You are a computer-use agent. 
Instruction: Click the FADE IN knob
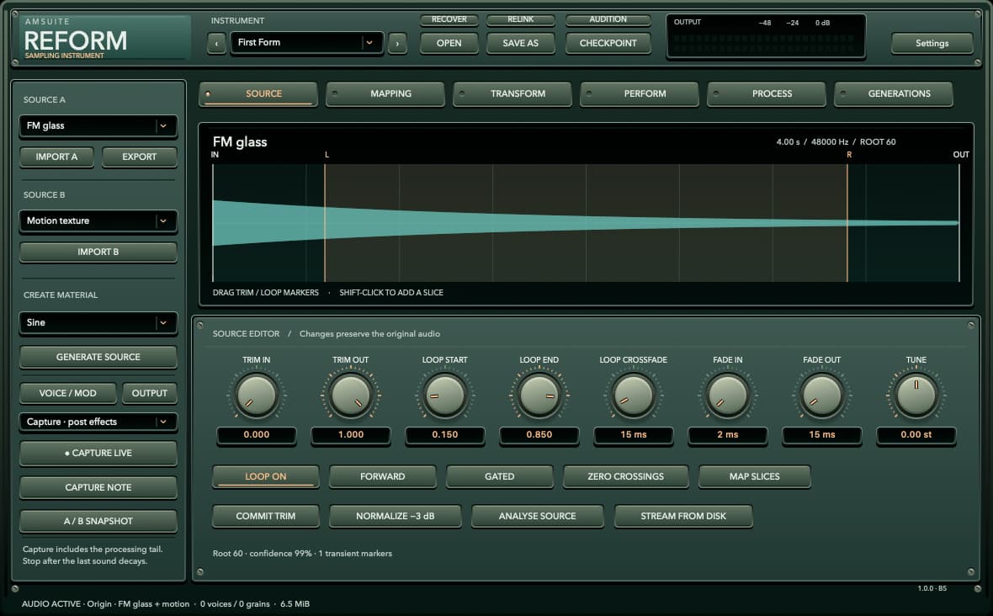click(728, 395)
